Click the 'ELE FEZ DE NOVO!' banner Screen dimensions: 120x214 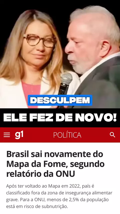tap(60, 118)
